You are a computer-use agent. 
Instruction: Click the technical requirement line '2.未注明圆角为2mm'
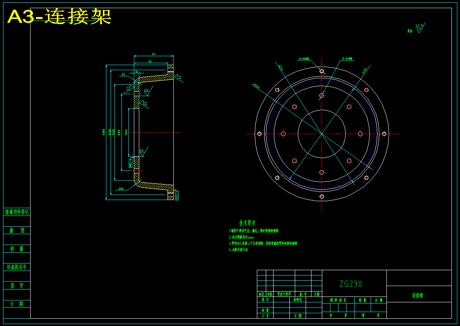241,237
